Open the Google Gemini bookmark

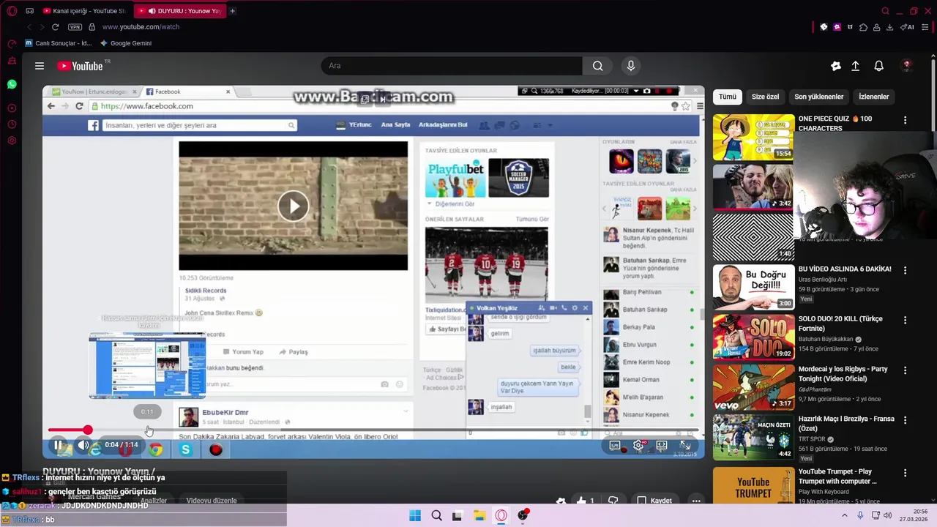click(x=126, y=43)
